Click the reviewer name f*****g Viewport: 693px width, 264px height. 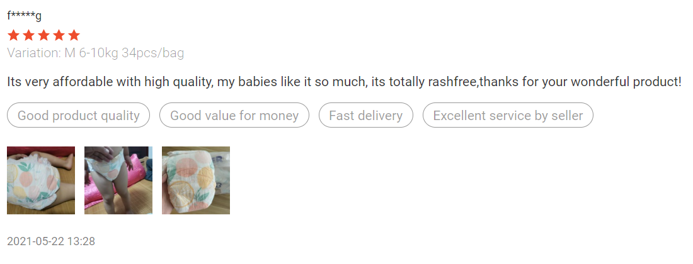click(x=24, y=16)
